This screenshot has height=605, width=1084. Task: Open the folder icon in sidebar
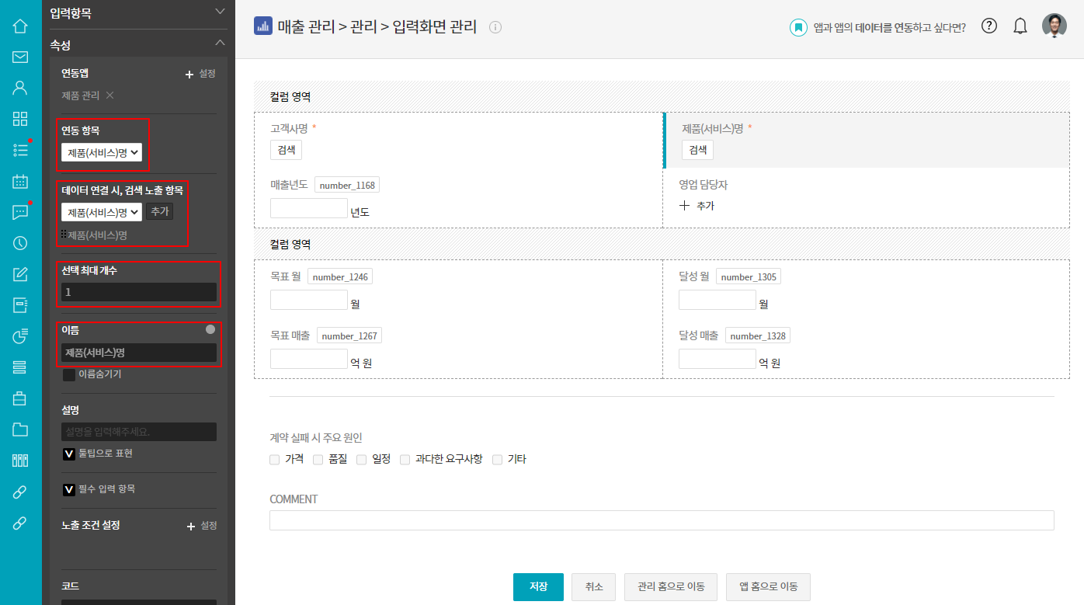pyautogui.click(x=20, y=429)
